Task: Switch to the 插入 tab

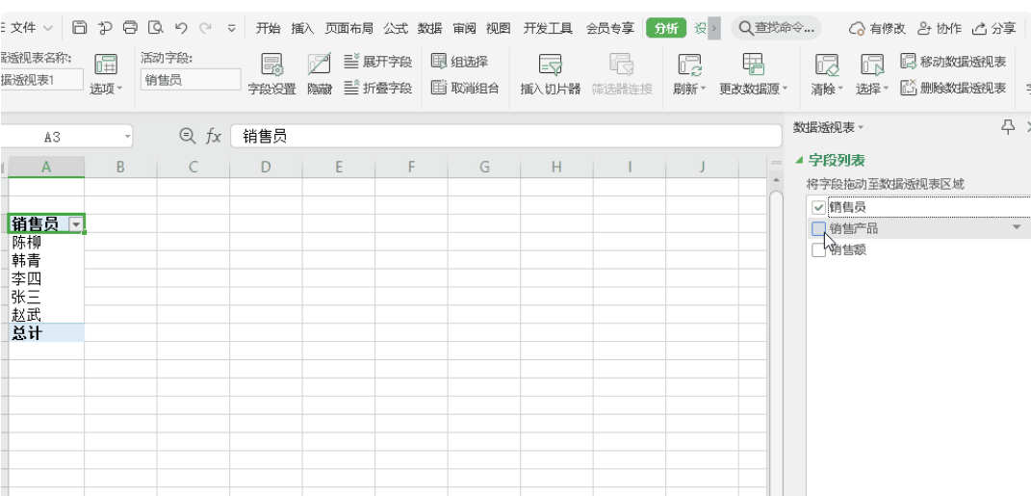Action: pos(302,28)
